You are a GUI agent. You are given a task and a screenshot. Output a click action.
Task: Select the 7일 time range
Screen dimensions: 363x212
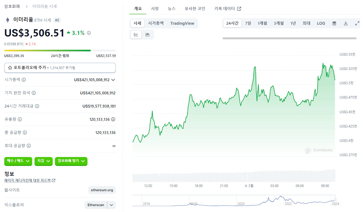coord(248,23)
